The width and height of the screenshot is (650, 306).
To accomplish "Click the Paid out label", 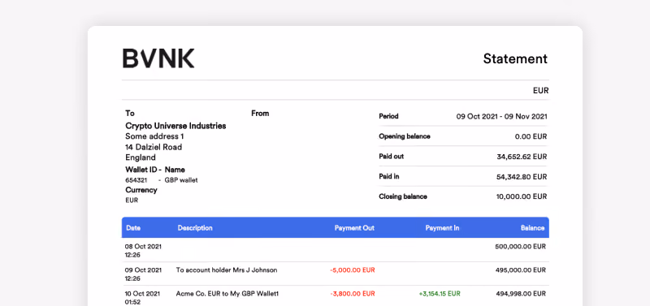I will coord(391,157).
